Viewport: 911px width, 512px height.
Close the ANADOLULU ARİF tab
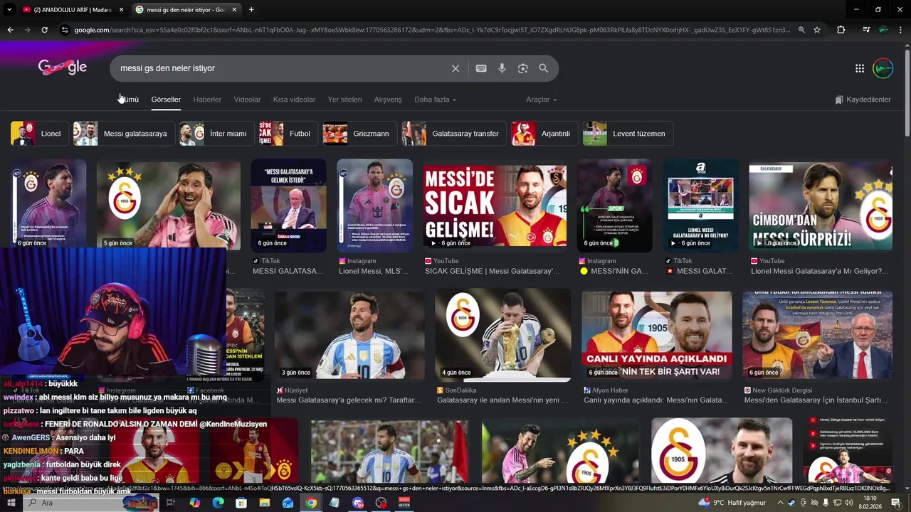click(x=121, y=10)
